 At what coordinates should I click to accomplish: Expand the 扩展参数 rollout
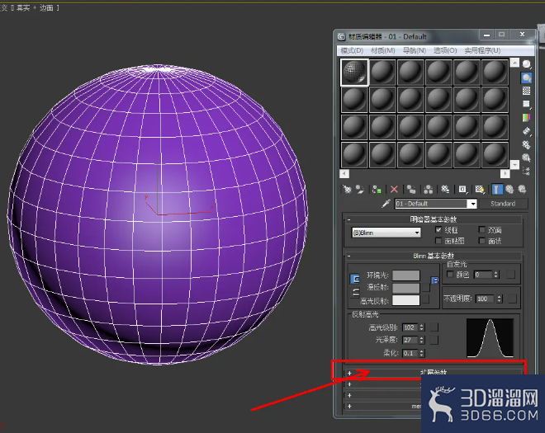pyautogui.click(x=433, y=373)
